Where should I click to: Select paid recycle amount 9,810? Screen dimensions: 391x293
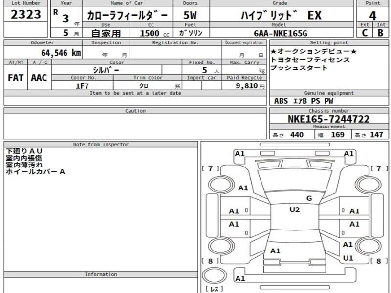[247, 86]
